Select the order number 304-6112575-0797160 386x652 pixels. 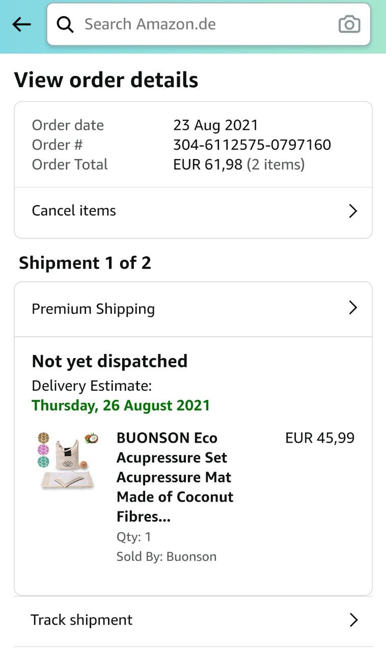(x=252, y=145)
